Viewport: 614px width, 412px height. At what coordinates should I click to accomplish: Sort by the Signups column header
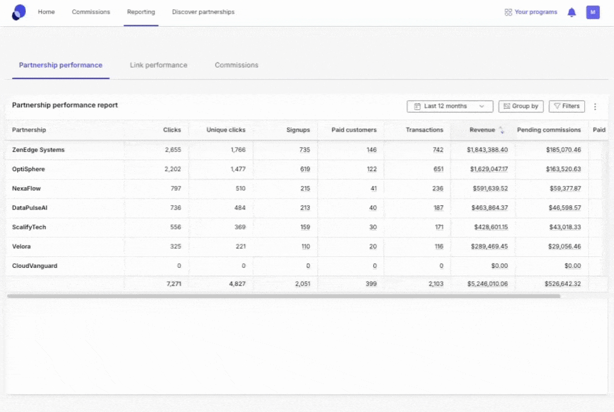[298, 130]
